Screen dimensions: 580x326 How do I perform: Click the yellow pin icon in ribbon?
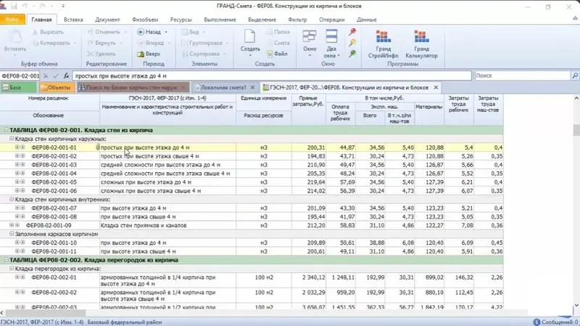tap(352, 43)
